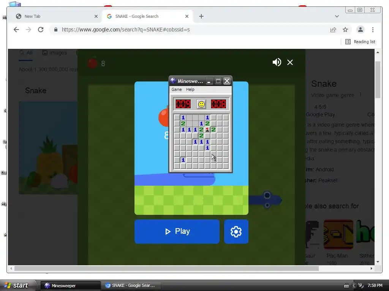
Task: Share this page via share icon
Action: click(x=333, y=30)
